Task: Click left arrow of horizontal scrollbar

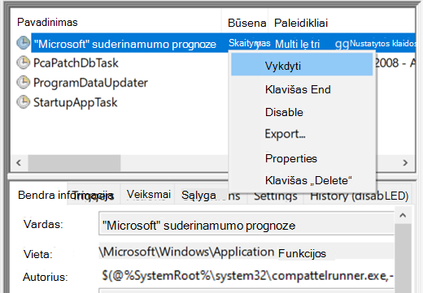Action: (19, 163)
